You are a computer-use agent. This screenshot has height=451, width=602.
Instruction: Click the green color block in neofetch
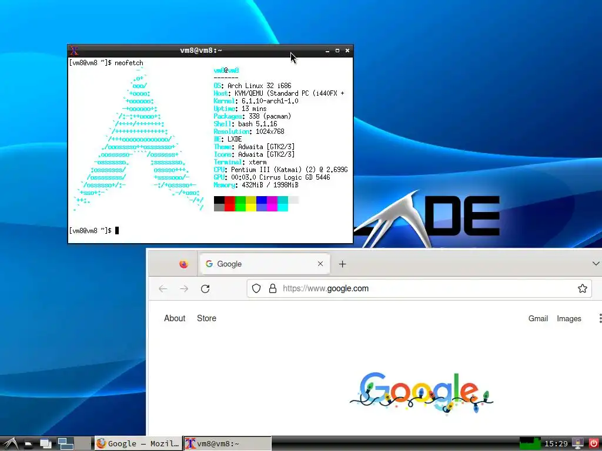pyautogui.click(x=240, y=204)
